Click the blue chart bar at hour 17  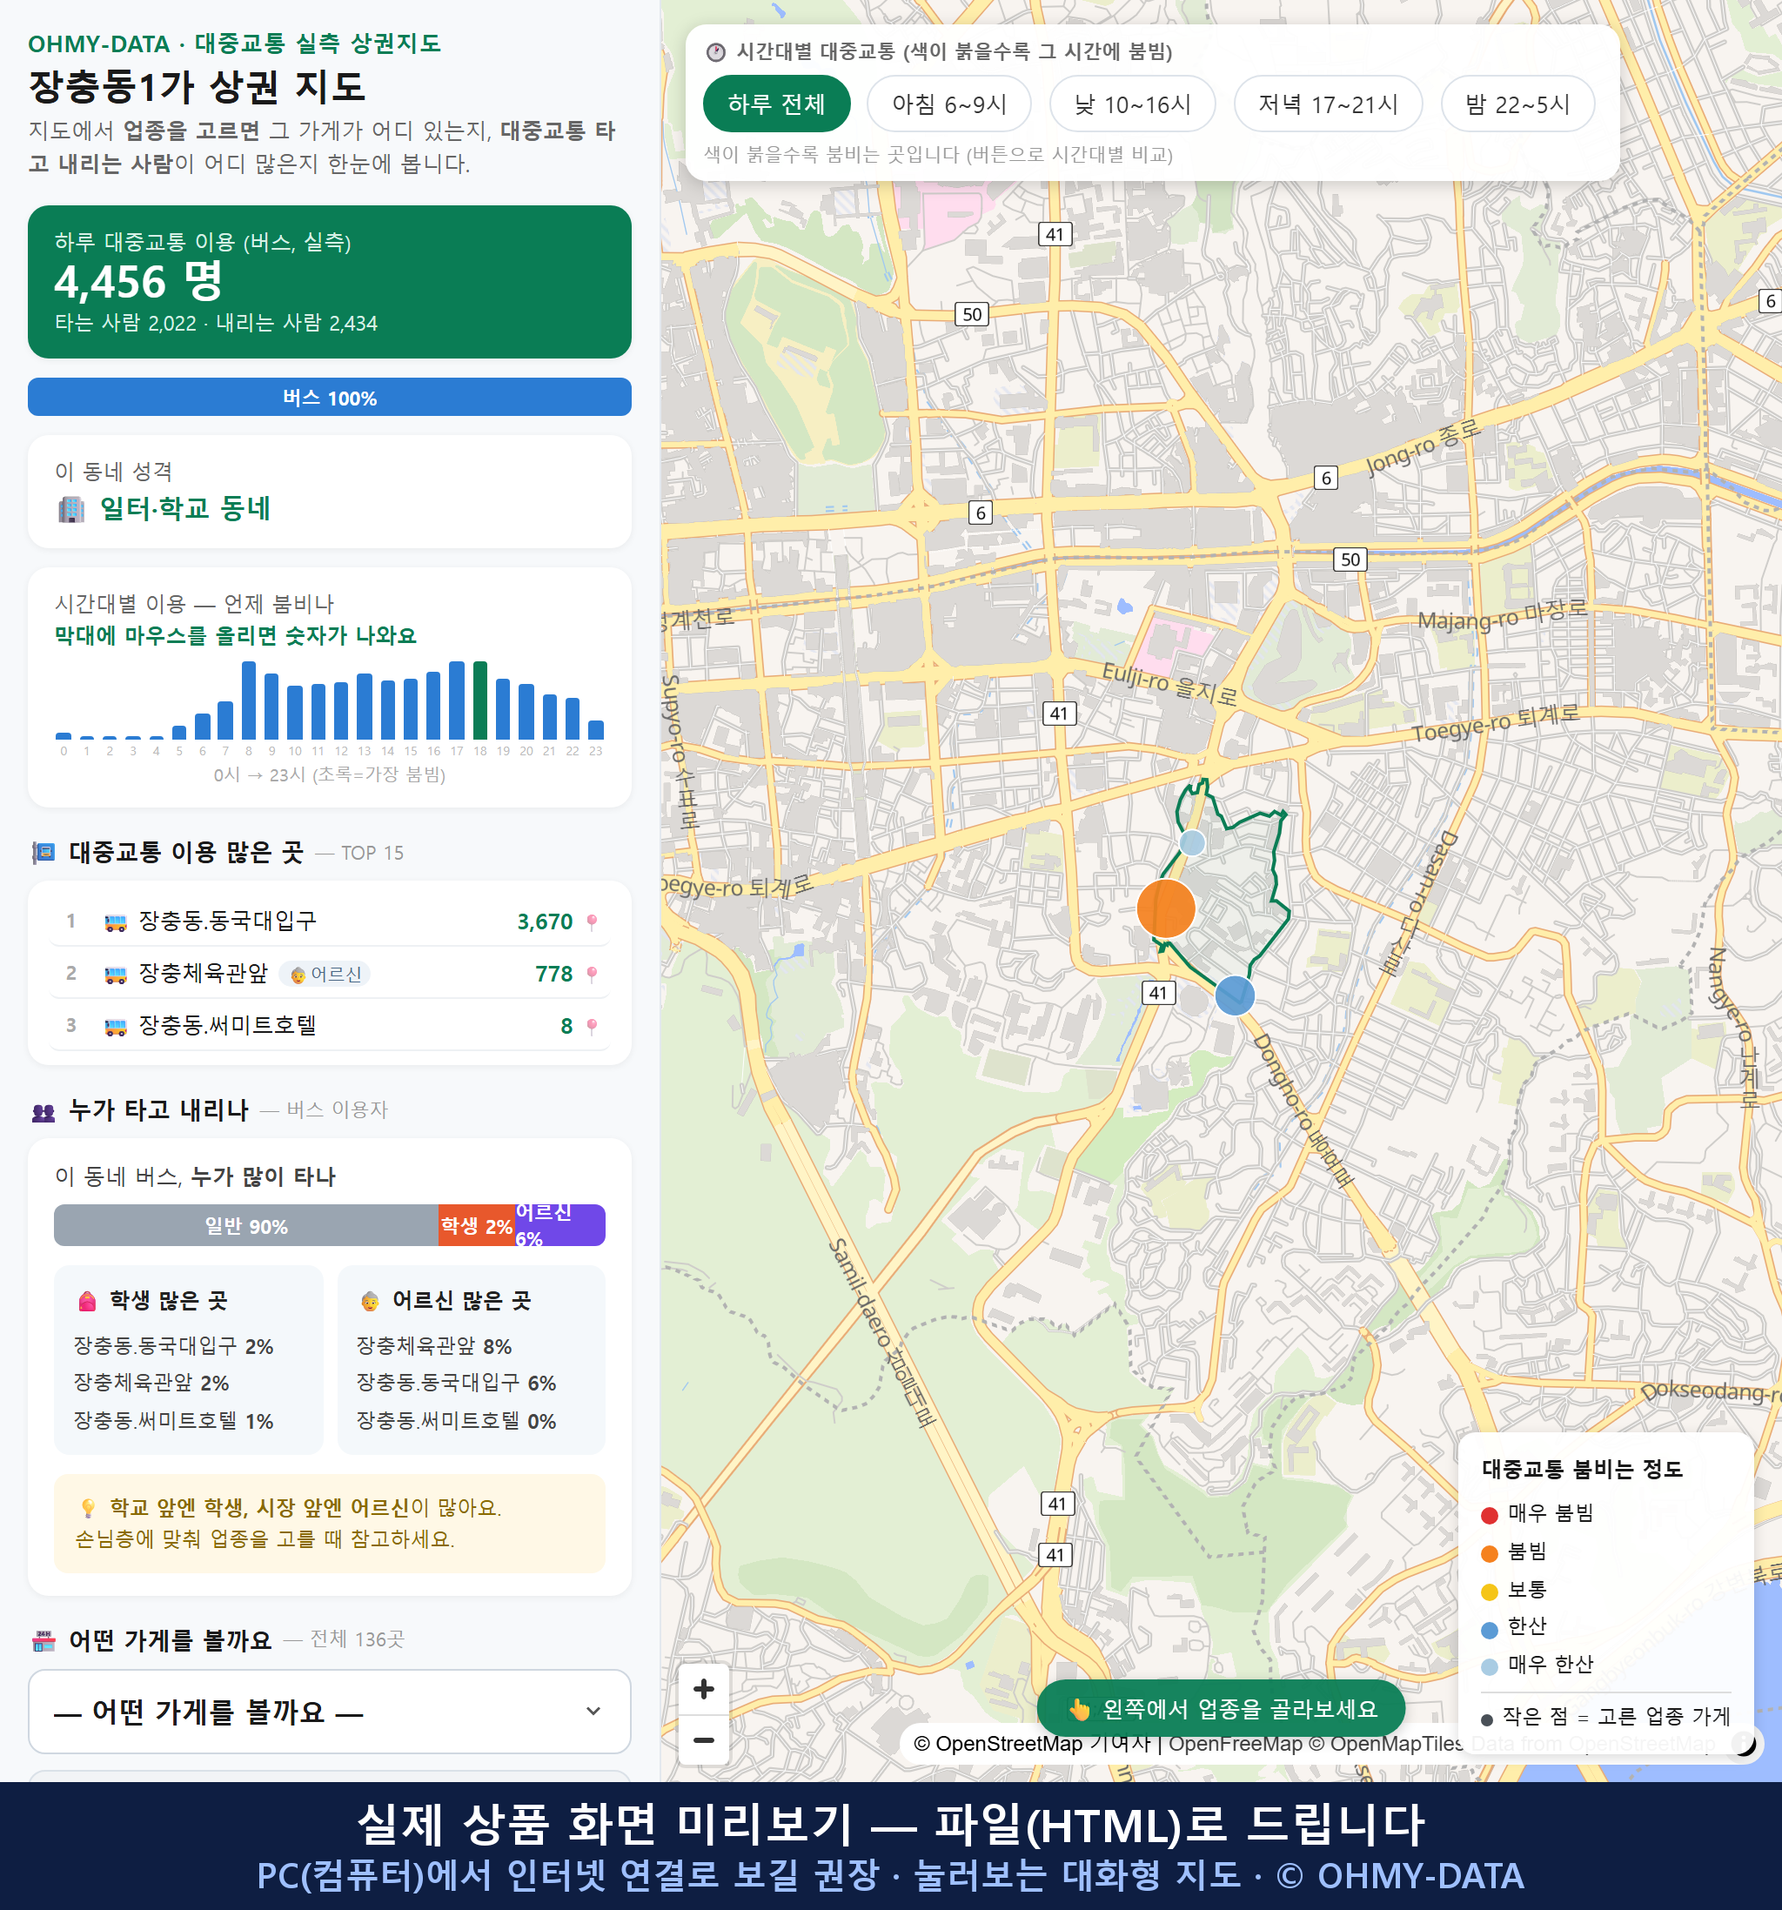coord(456,700)
